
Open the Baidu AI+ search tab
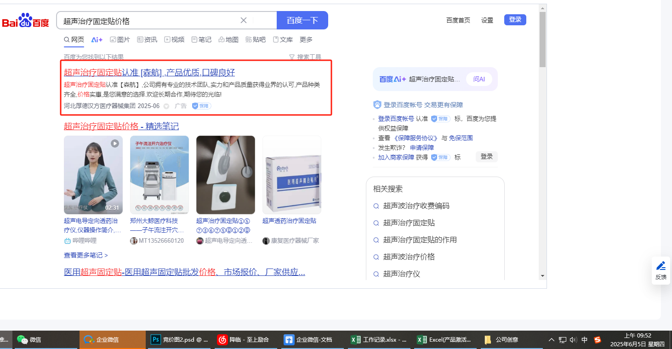coord(97,40)
